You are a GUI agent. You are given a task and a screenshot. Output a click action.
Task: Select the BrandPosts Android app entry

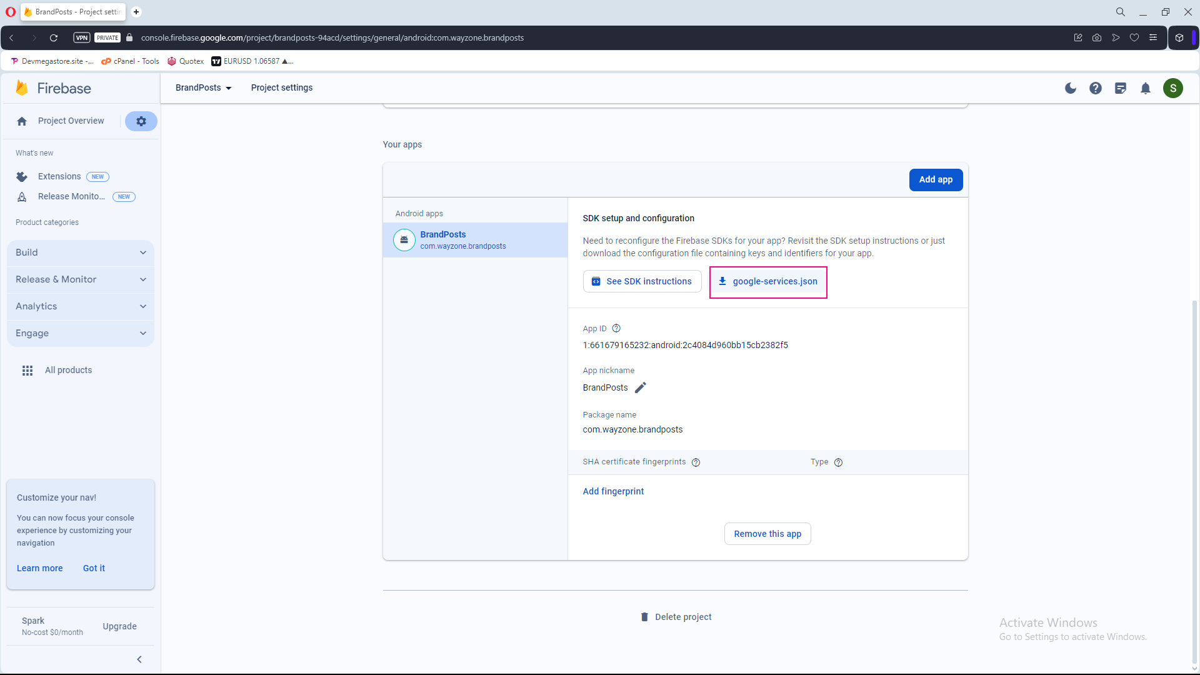point(475,240)
